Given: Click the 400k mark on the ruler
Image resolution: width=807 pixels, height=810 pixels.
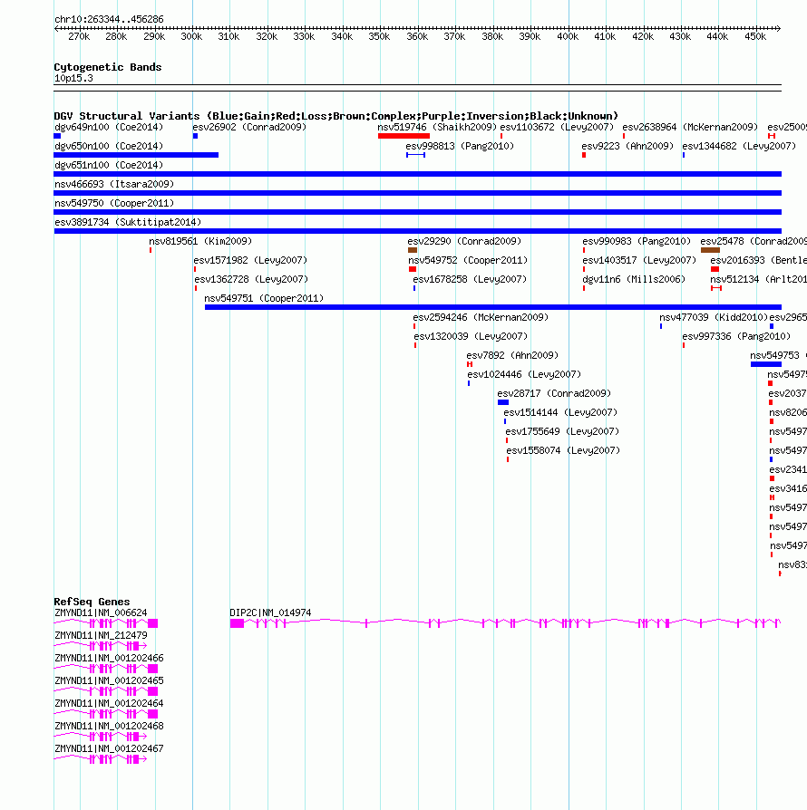Looking at the screenshot, I should coord(568,36).
